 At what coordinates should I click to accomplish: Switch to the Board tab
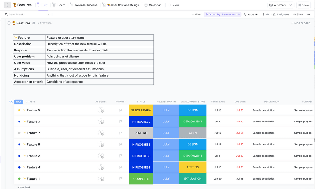59,5
